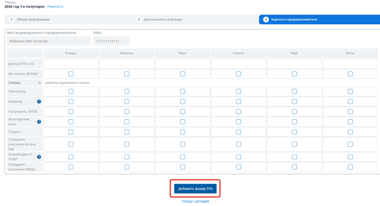Image resolution: width=380 pixels, height=206 pixels.
Task: Go to Деятельность и доходы tab
Action: [163, 19]
